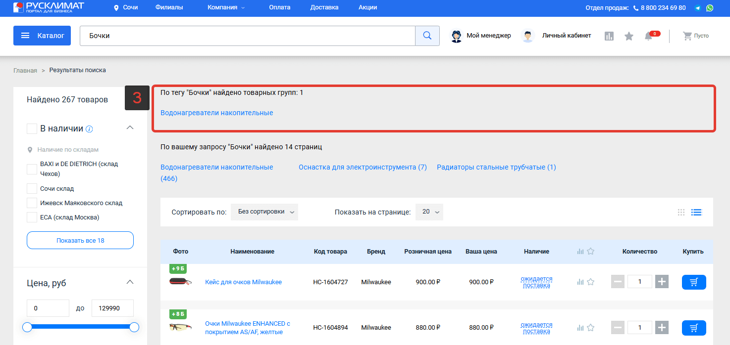Add Кейс для очков Milwaukee to comparison

[x=580, y=282]
